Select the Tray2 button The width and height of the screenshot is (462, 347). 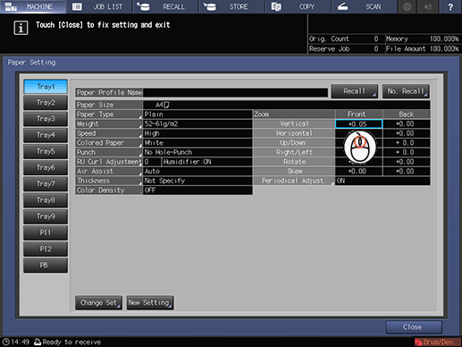click(x=46, y=103)
